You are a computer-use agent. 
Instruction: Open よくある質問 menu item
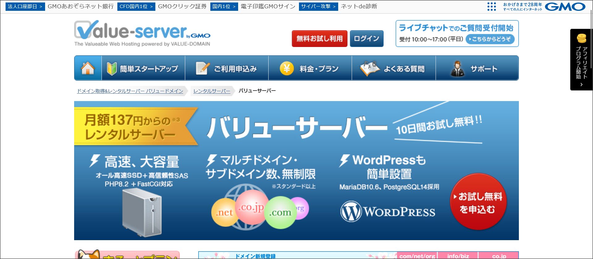point(394,68)
